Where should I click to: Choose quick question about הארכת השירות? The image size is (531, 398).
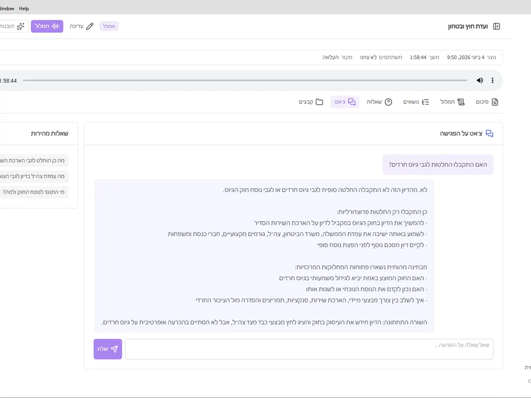[x=34, y=161]
